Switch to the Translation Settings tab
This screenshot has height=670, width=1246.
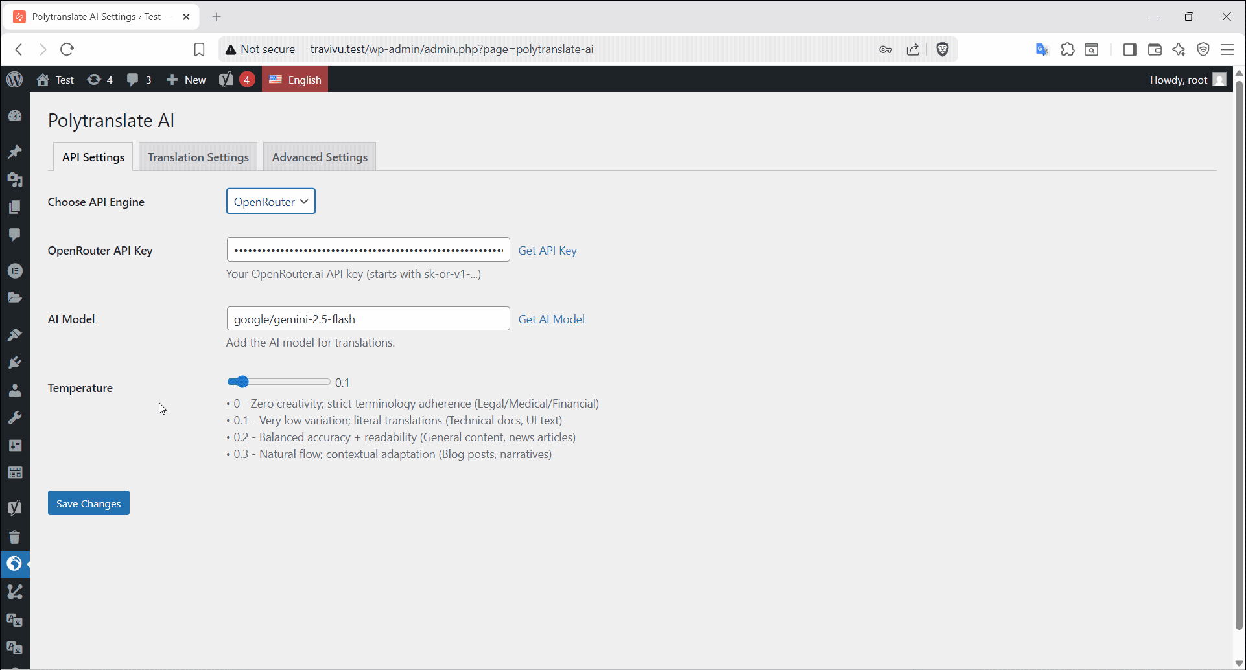198,157
